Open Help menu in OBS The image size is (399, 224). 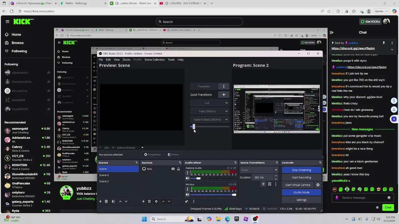pyautogui.click(x=180, y=60)
